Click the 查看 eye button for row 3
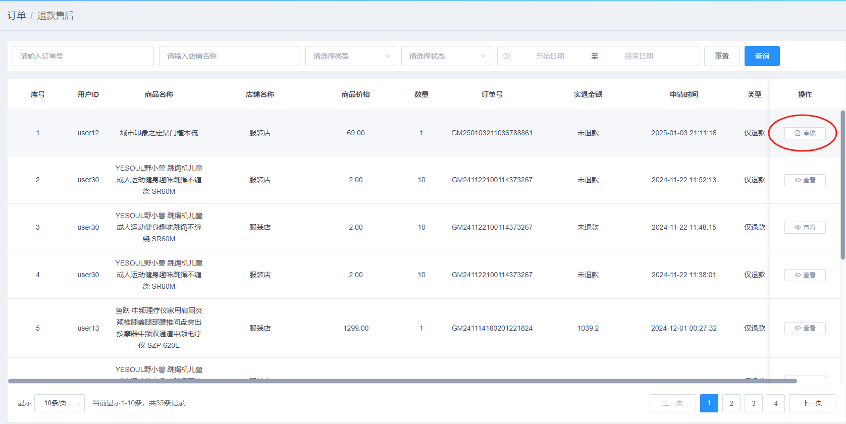The height and width of the screenshot is (424, 846). click(805, 228)
